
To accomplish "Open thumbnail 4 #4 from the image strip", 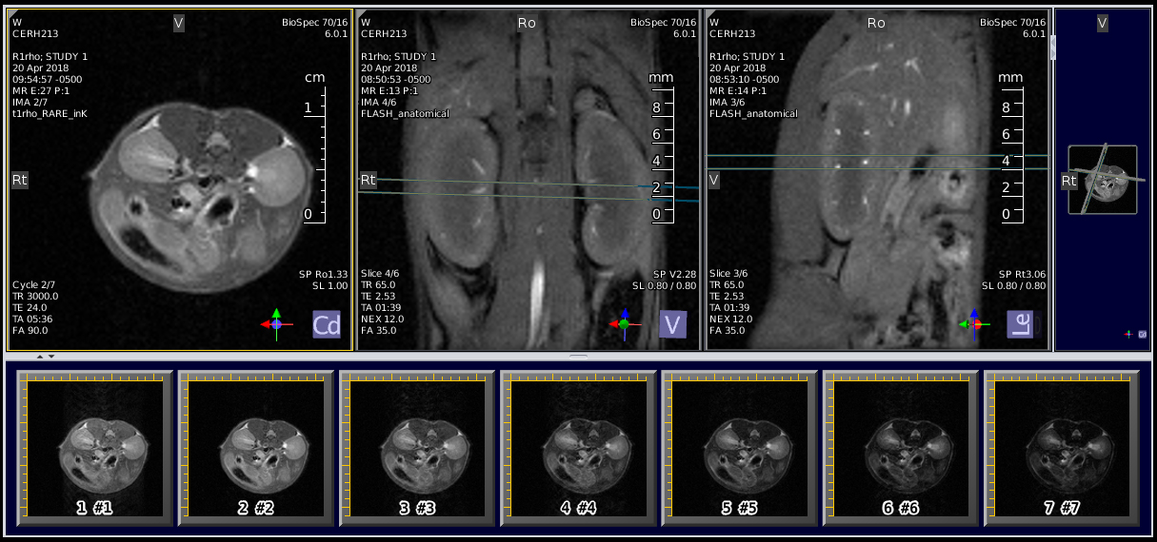I will pyautogui.click(x=578, y=448).
